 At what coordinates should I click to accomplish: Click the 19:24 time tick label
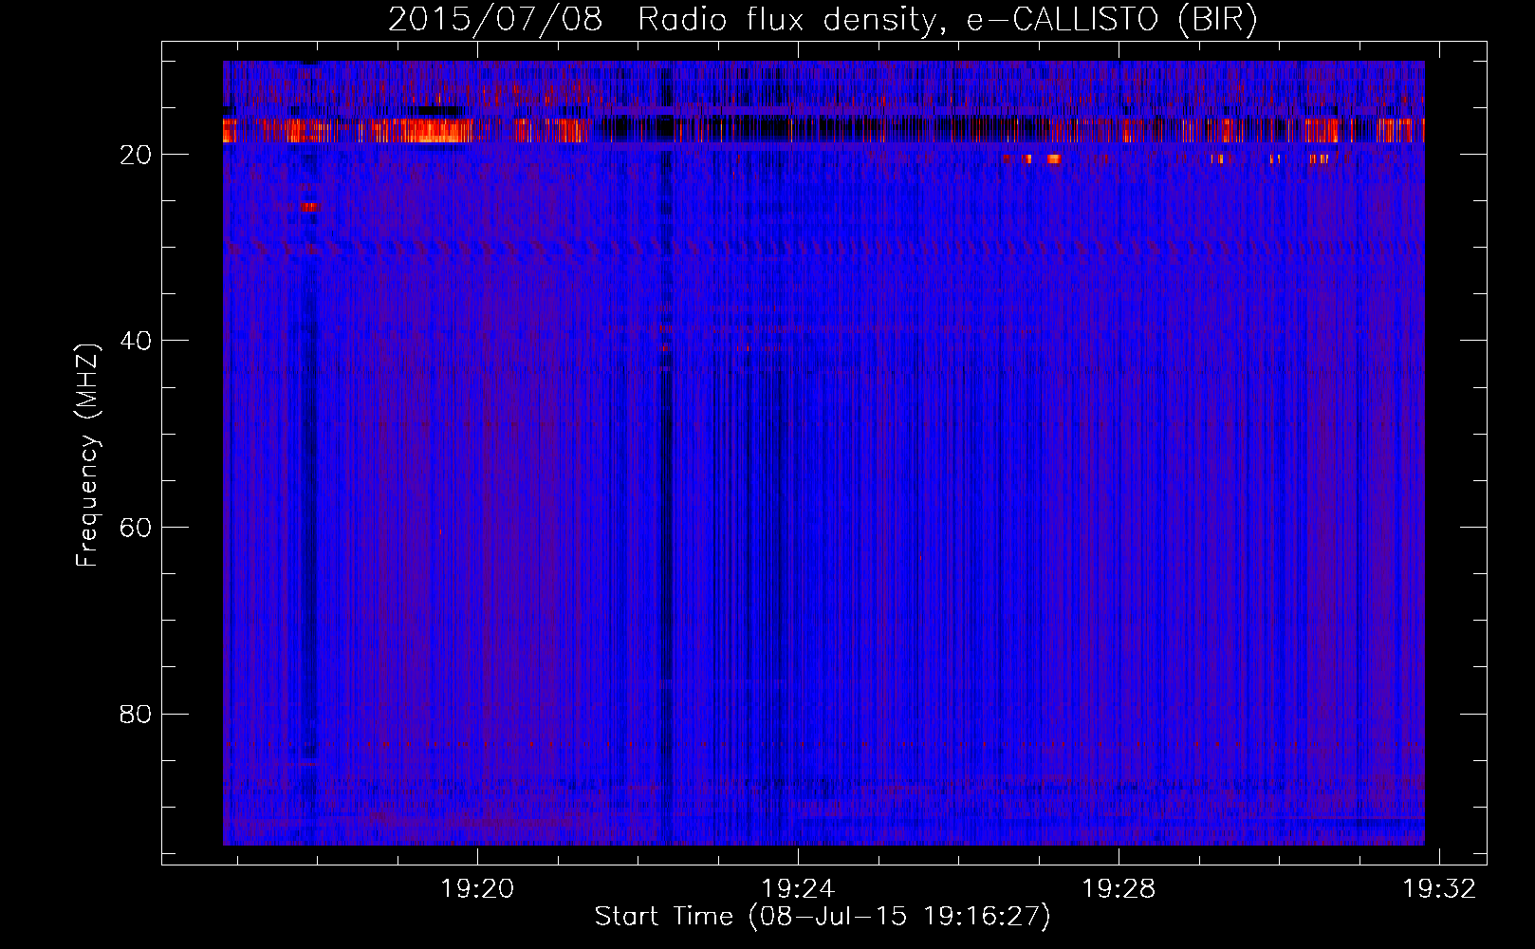[798, 888]
